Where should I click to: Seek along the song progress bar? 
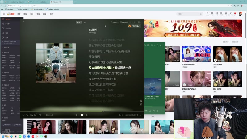82,111
